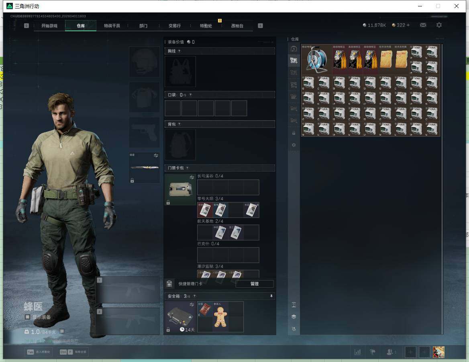This screenshot has width=469, height=362.
Task: Open the warehouse sidebar gear icon
Action: (294, 145)
